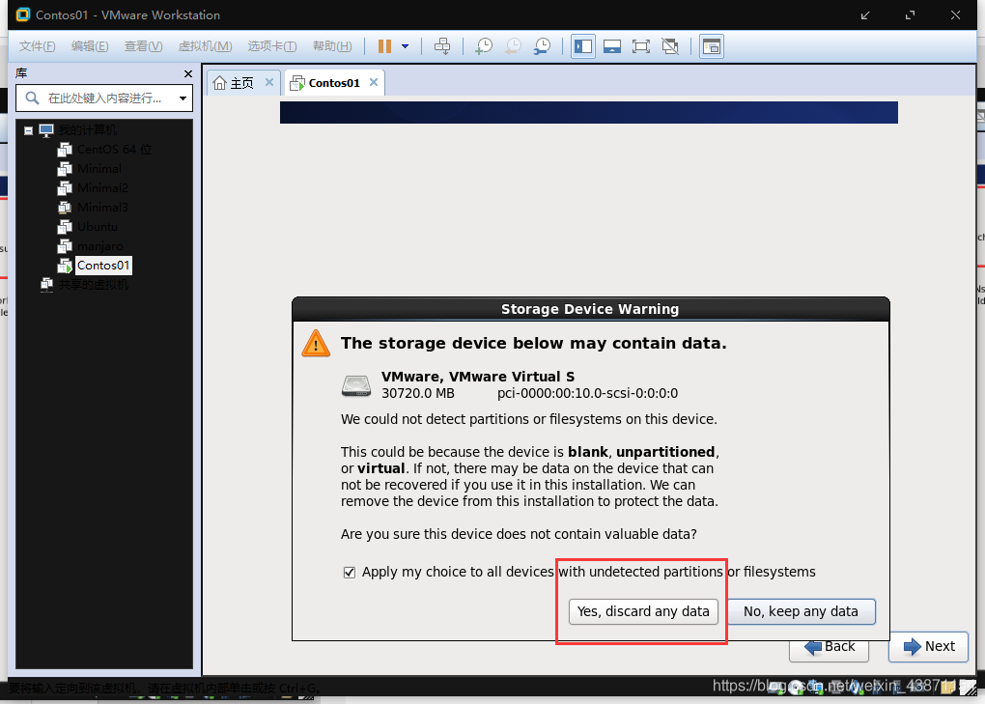Take a snapshot of the virtual machine

pyautogui.click(x=484, y=45)
